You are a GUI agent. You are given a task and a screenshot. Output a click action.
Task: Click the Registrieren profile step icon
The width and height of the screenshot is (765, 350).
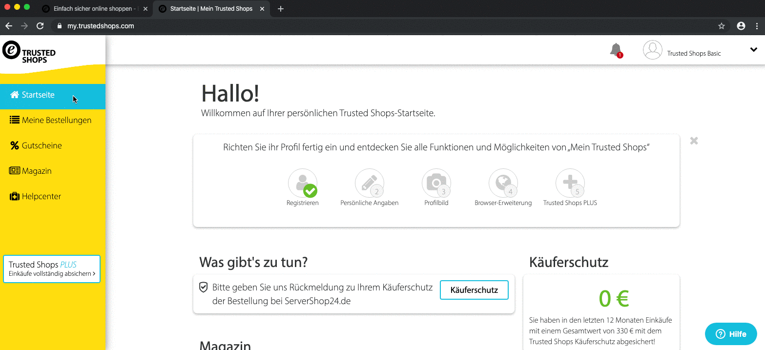(x=303, y=184)
